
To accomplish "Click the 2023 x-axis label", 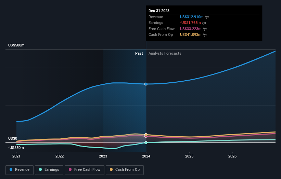I will [103, 156].
